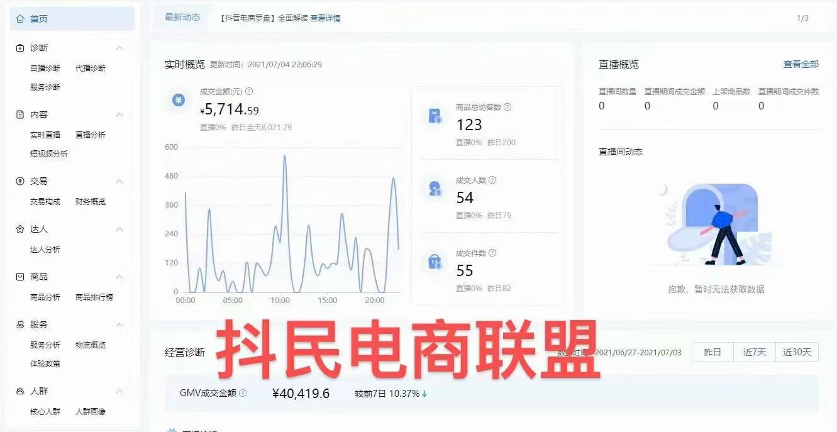Click the ¥40,419.6 GMV value
This screenshot has width=837, height=432.
[x=301, y=394]
